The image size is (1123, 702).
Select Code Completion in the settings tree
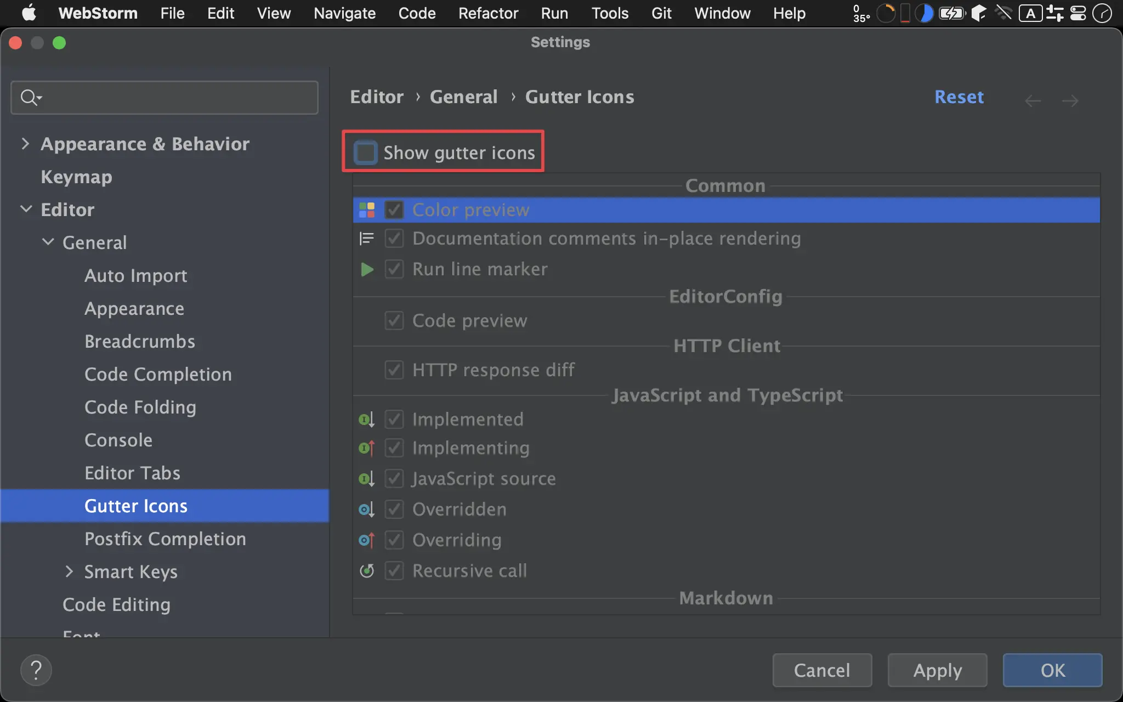pyautogui.click(x=158, y=374)
